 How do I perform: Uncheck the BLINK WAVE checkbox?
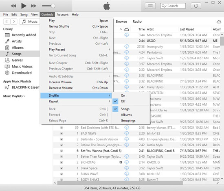click(x=61, y=174)
